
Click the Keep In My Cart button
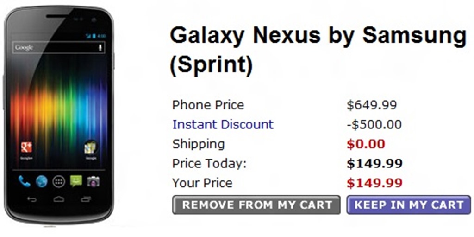click(409, 205)
